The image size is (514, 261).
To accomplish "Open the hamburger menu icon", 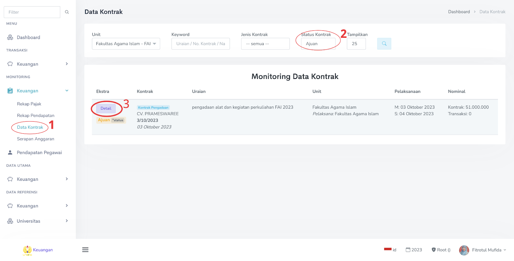I will tap(85, 250).
